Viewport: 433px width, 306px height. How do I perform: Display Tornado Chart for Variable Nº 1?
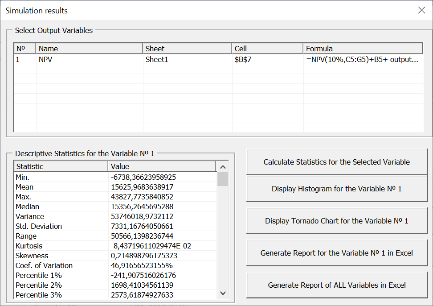337,221
